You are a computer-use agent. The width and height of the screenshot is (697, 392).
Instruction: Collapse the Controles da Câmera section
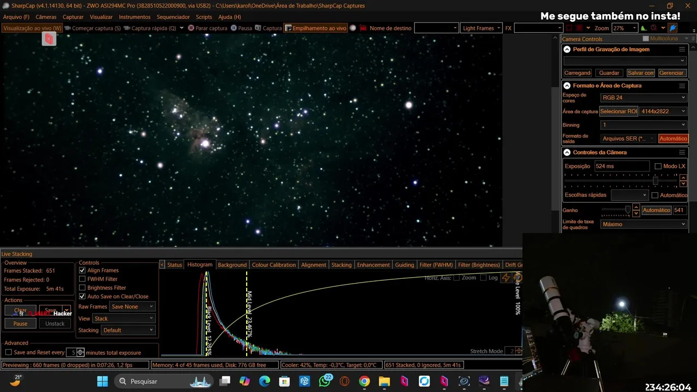click(567, 152)
